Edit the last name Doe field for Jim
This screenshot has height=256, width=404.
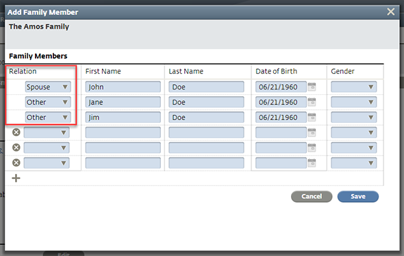tap(206, 117)
